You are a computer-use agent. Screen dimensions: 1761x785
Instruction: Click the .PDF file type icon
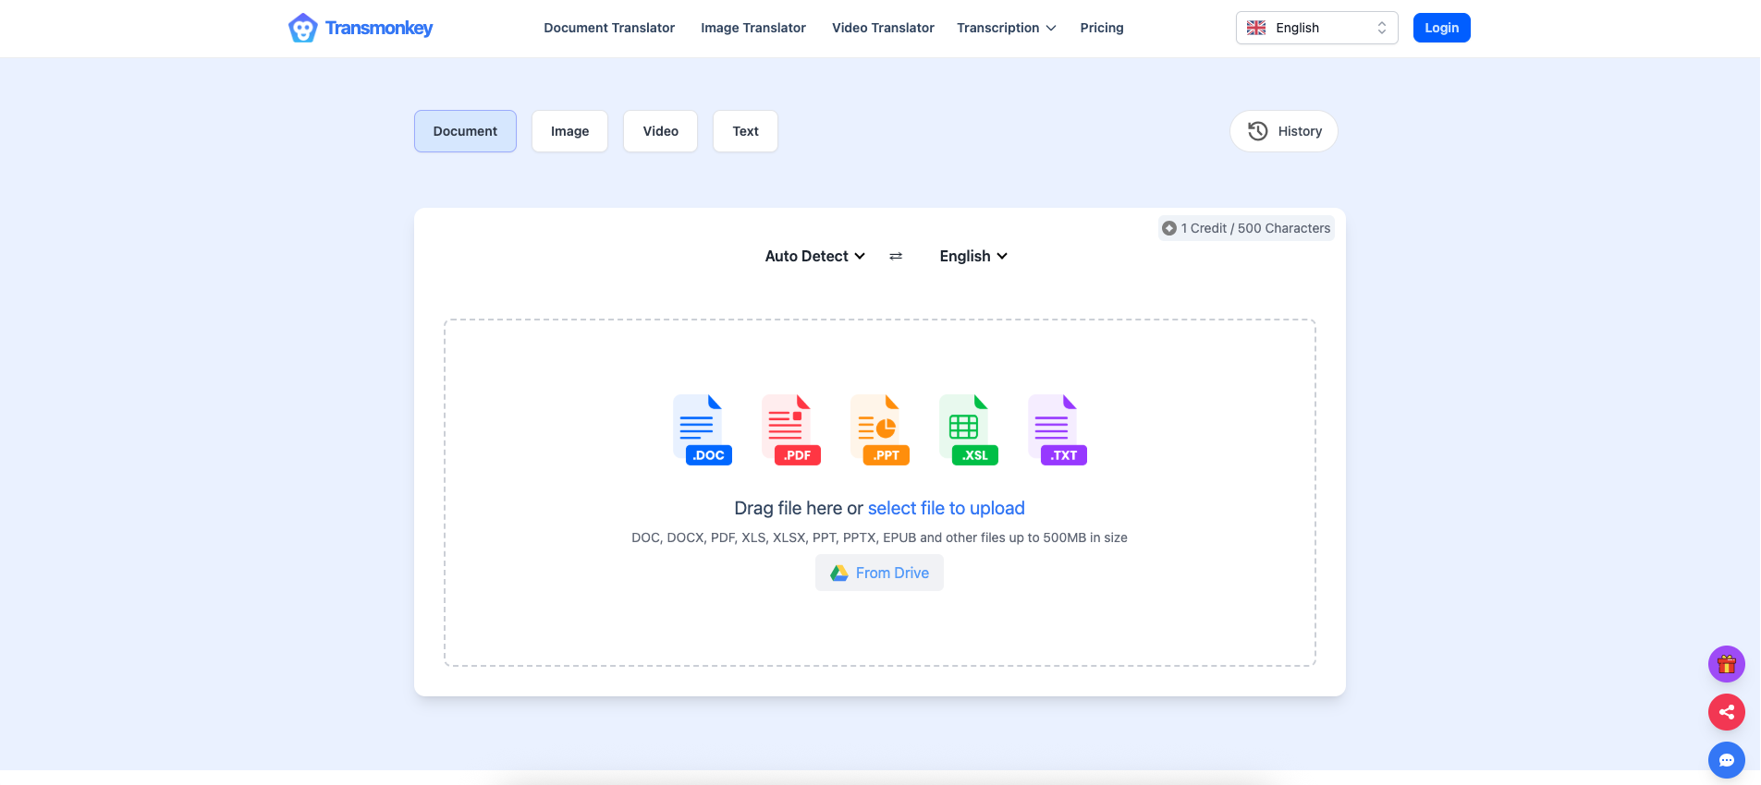pos(790,429)
